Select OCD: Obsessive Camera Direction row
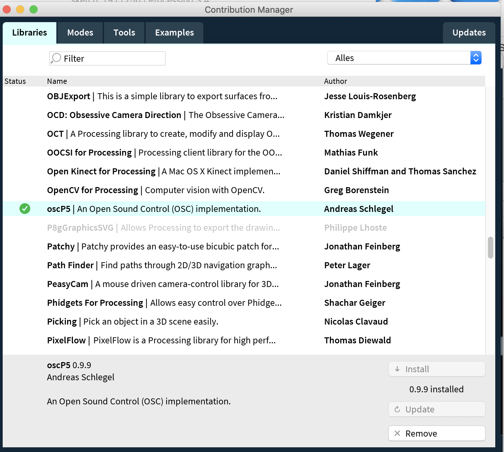 point(244,115)
